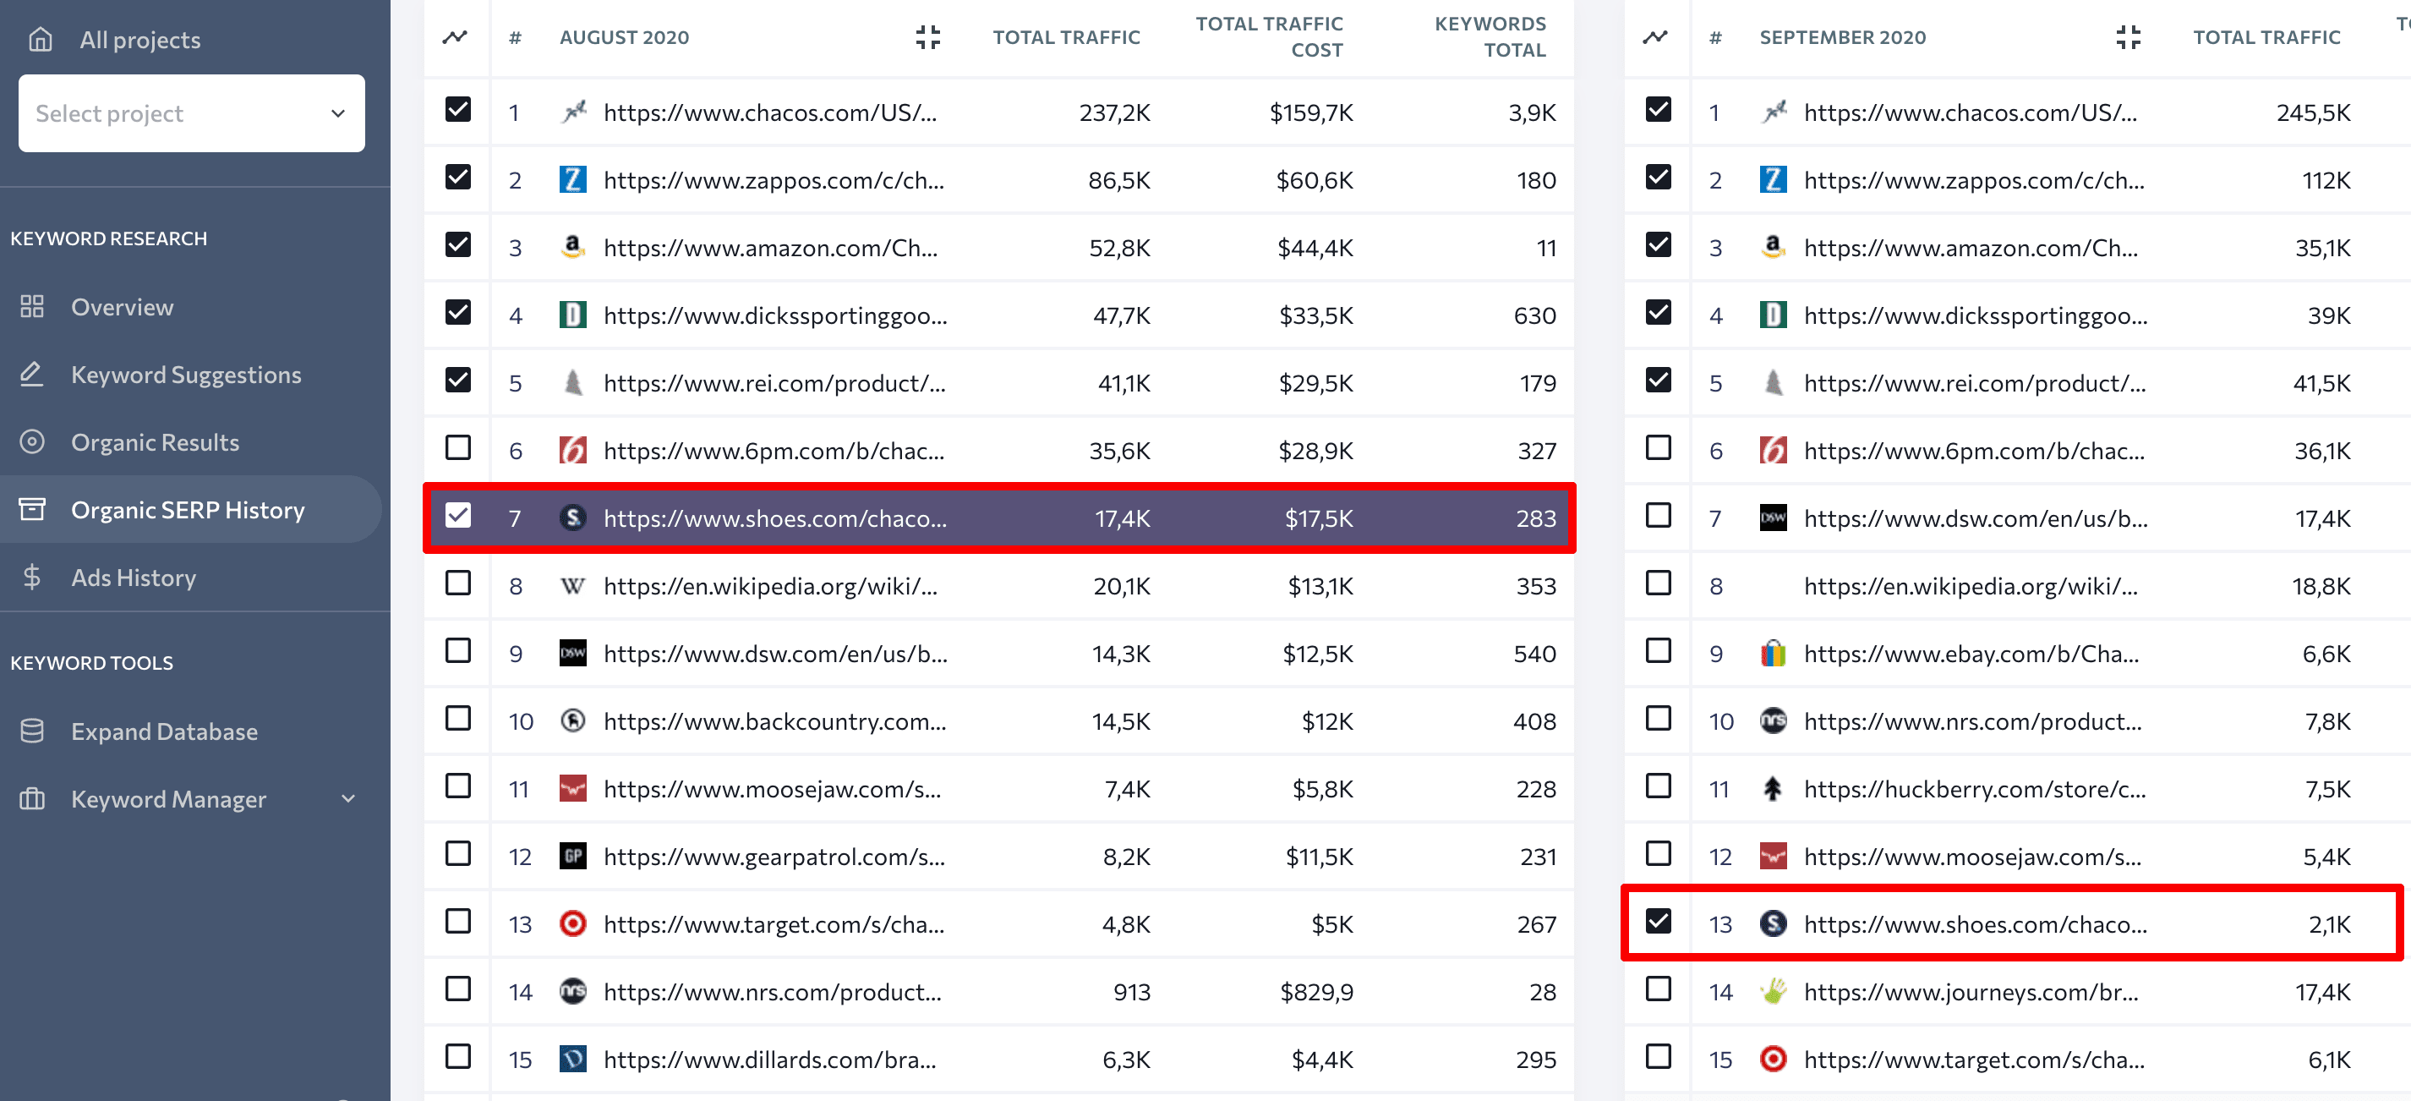
Task: Click Amazon favicon in August 2020 row
Action: pos(573,246)
